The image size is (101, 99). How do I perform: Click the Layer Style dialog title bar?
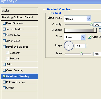click(50, 2)
